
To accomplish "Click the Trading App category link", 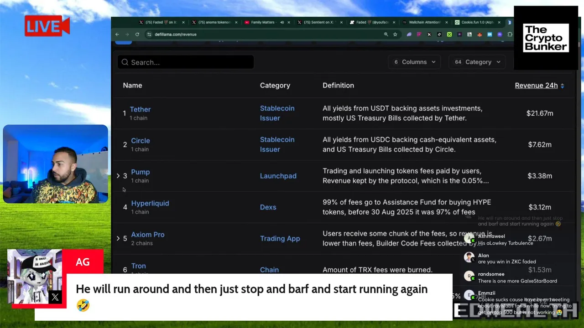I will point(280,238).
